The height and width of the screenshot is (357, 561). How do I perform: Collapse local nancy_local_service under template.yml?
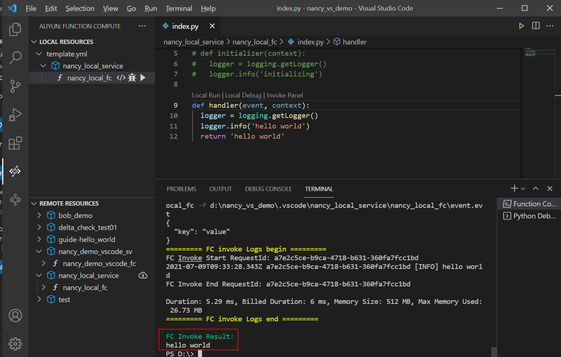click(43, 66)
